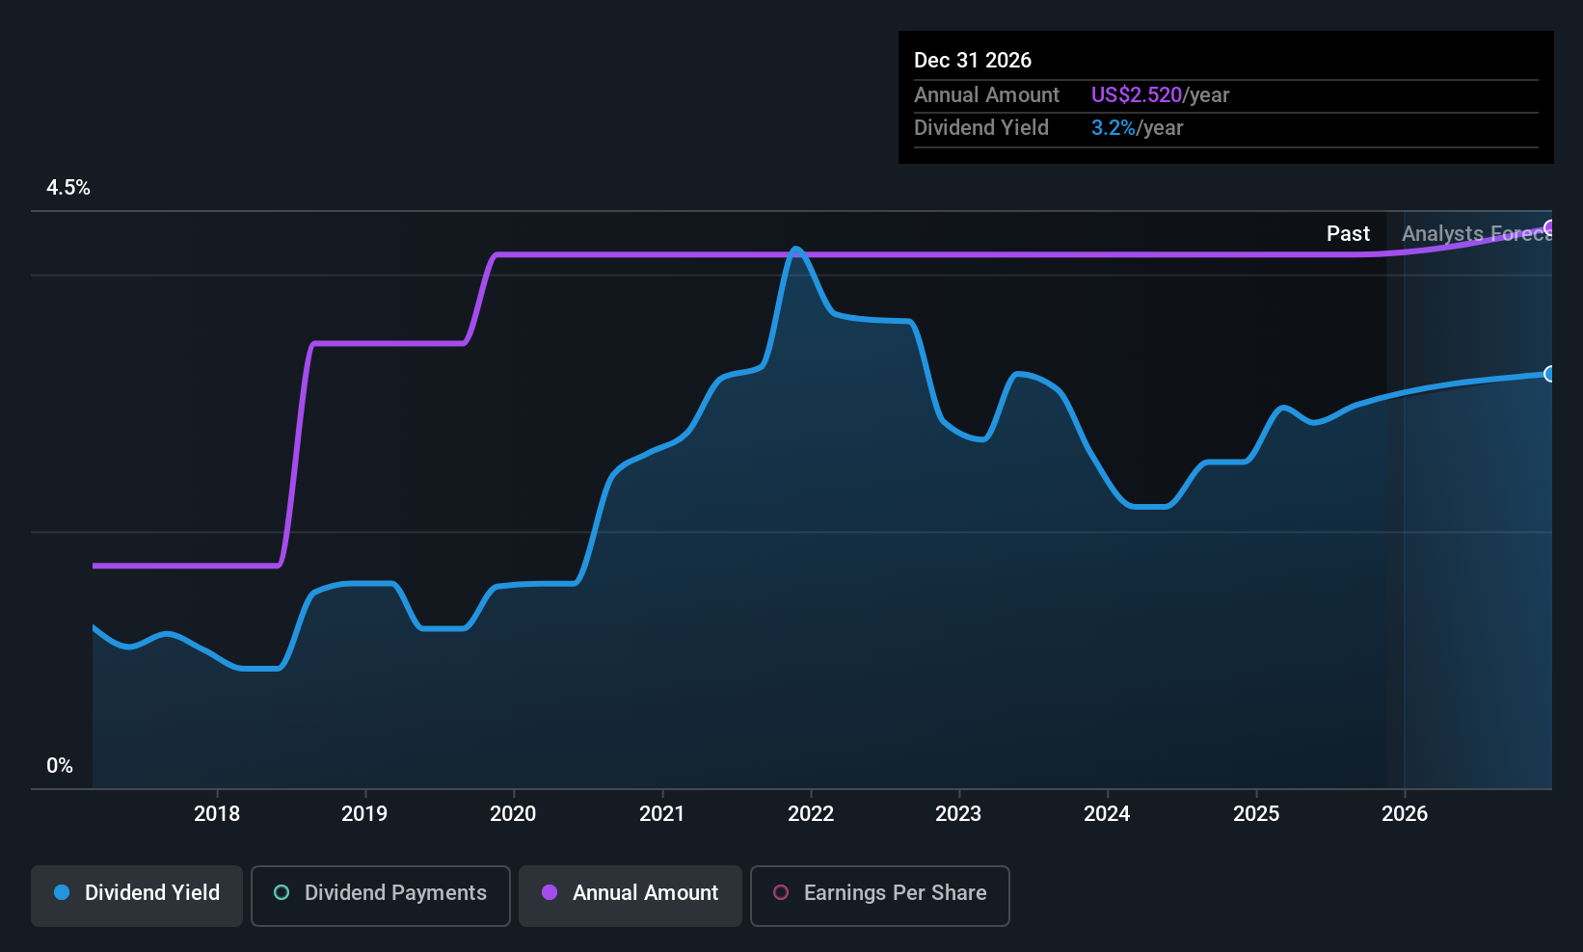Switch to the Past period view
The image size is (1583, 952).
1348,233
